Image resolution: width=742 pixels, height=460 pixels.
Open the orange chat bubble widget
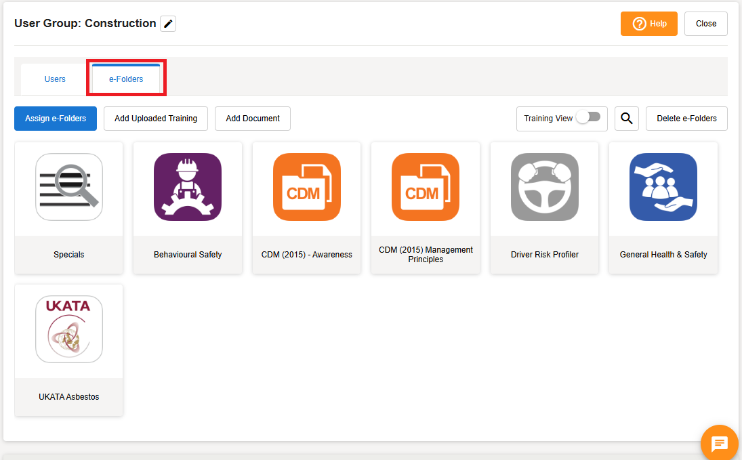719,444
